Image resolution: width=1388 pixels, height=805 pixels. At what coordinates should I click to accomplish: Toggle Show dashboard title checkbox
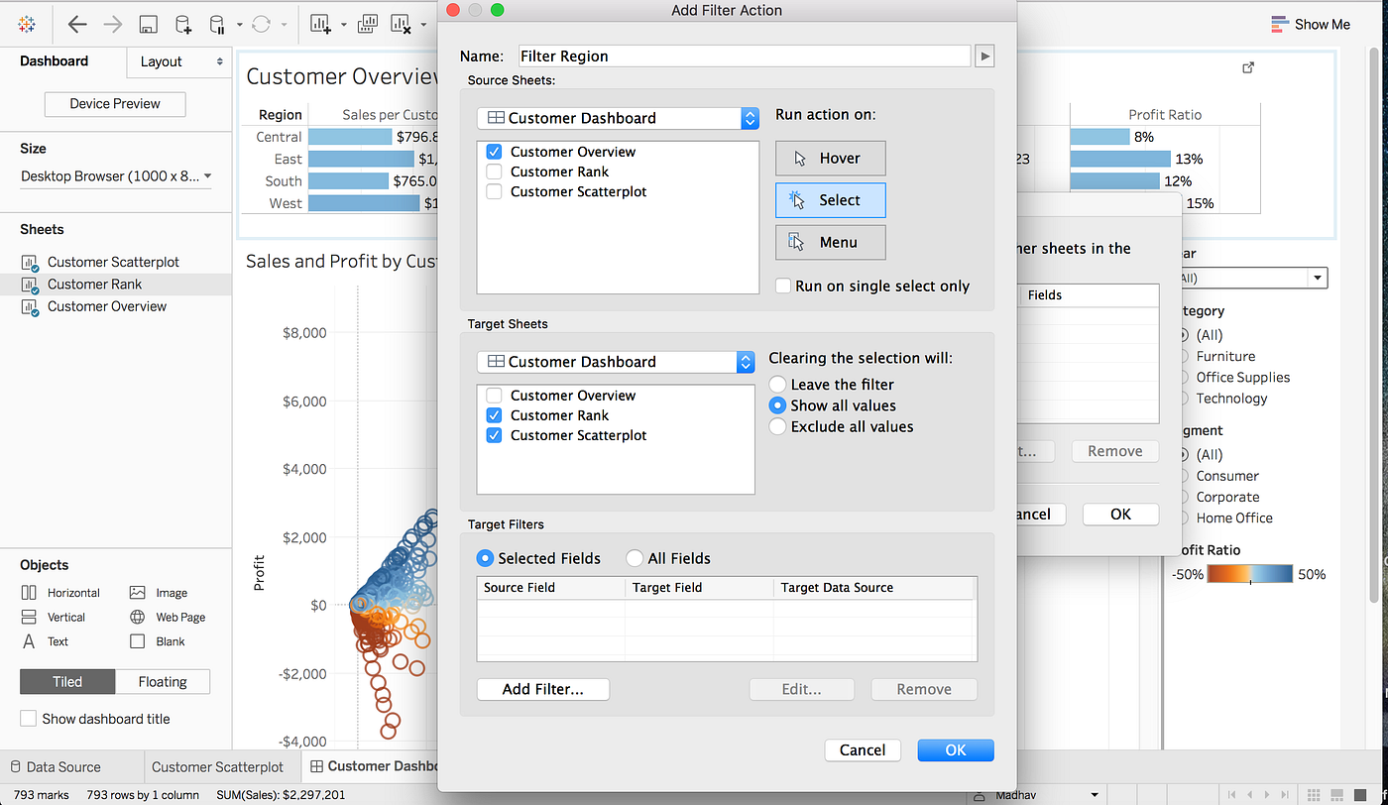pyautogui.click(x=29, y=719)
